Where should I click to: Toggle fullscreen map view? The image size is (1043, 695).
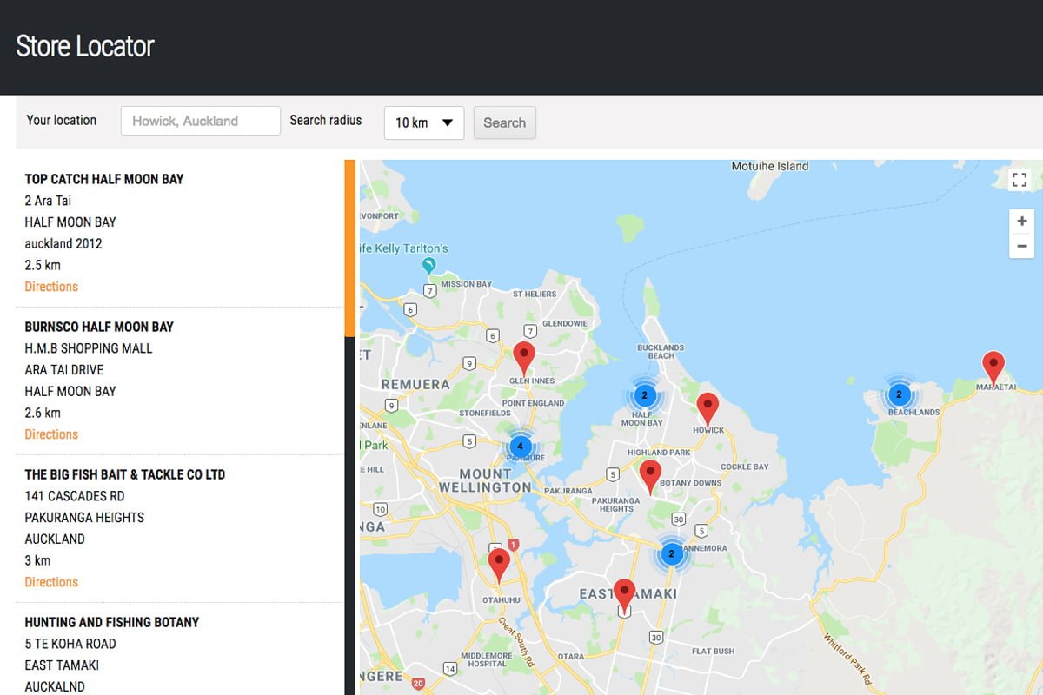click(x=1020, y=180)
